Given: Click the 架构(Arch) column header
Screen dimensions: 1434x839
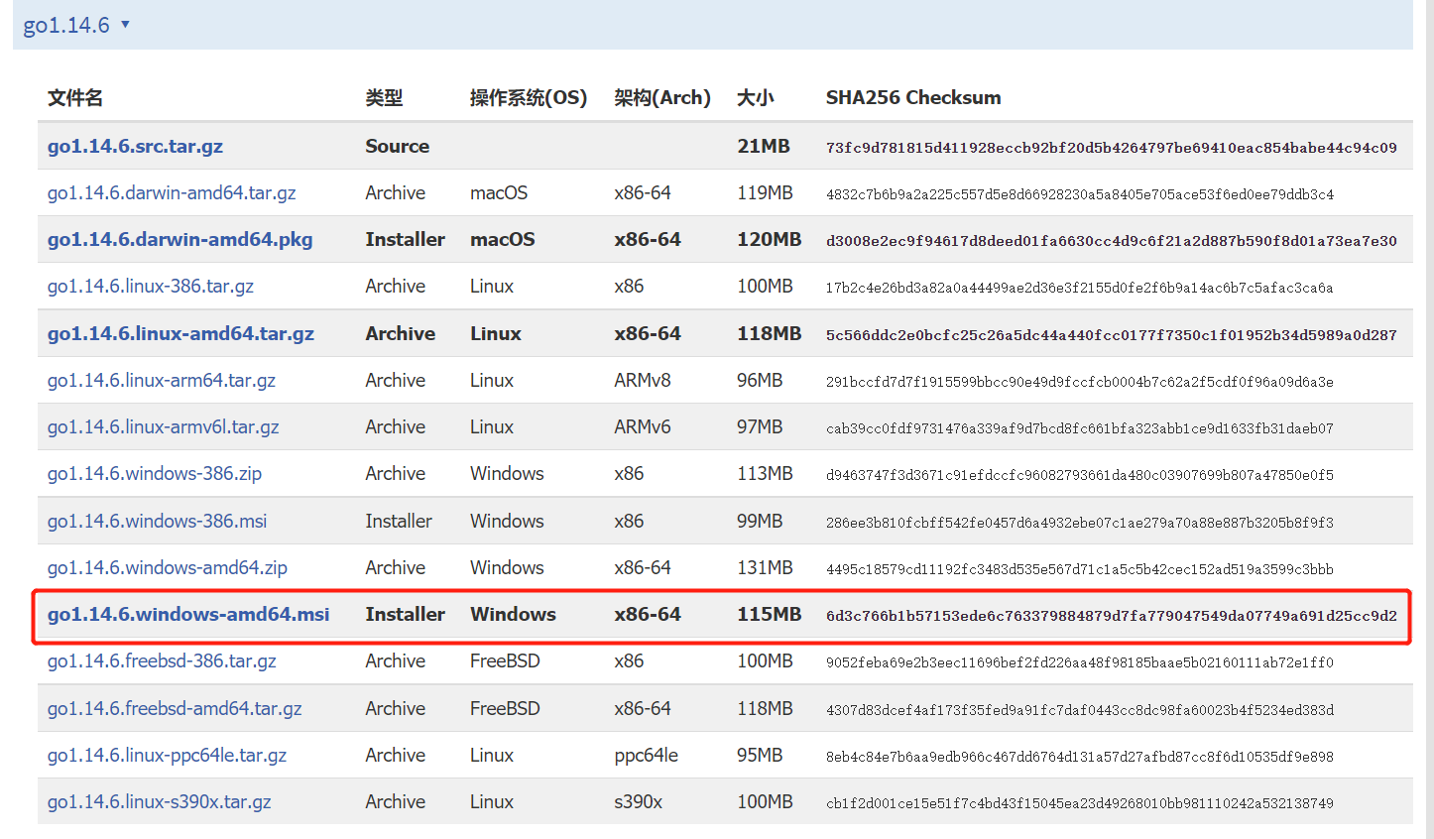Looking at the screenshot, I should point(662,97).
